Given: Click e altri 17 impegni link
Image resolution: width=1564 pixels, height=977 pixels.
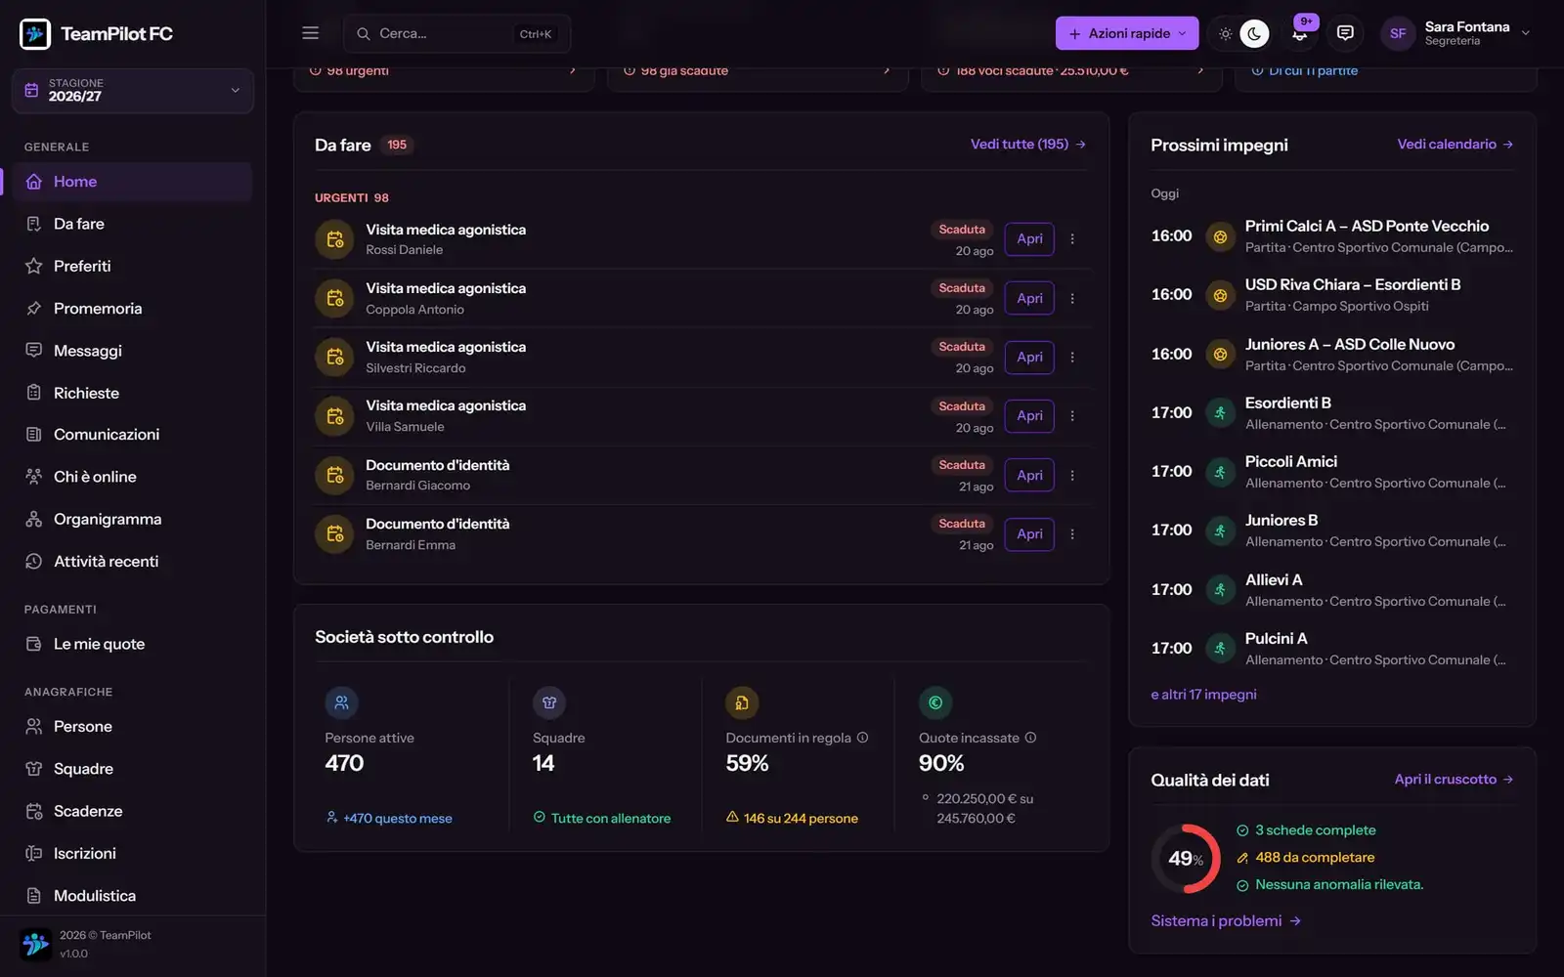Looking at the screenshot, I should pos(1203,695).
